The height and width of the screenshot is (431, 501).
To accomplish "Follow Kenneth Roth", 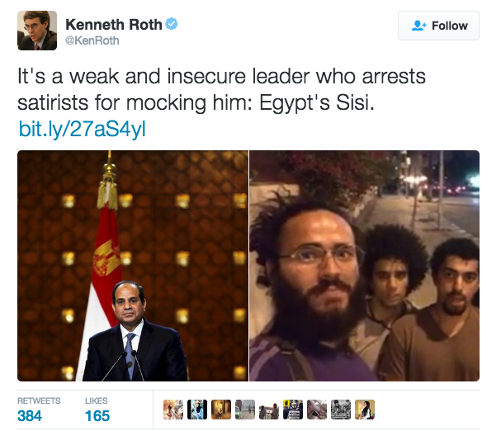I will point(438,26).
